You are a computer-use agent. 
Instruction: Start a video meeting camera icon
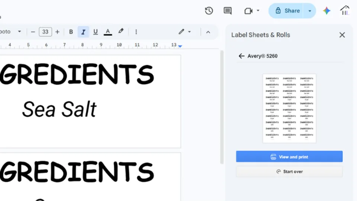coord(248,11)
